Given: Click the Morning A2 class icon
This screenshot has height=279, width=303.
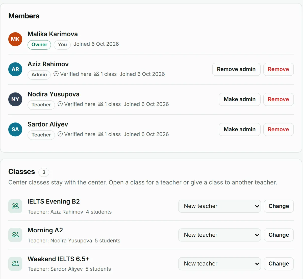Looking at the screenshot, I should click(x=15, y=235).
